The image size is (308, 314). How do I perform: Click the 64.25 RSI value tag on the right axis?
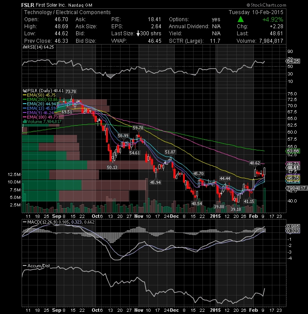point(293,61)
